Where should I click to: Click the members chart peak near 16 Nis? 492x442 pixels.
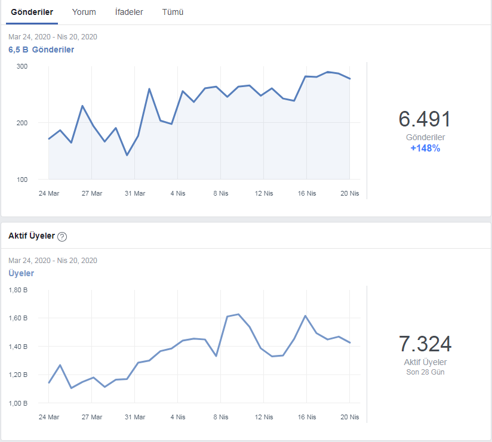(x=305, y=316)
